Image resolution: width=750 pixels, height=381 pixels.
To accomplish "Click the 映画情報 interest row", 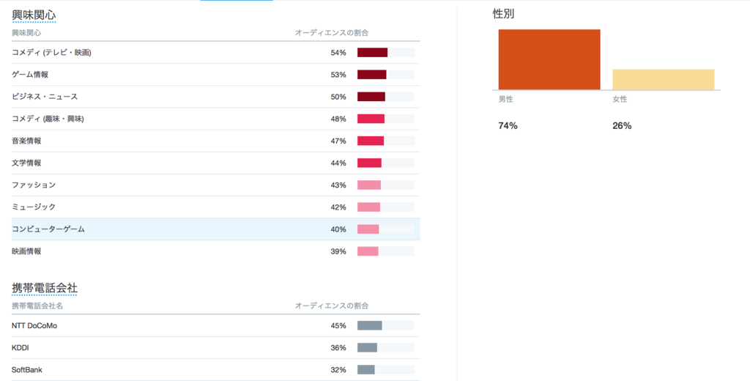I will click(x=216, y=251).
